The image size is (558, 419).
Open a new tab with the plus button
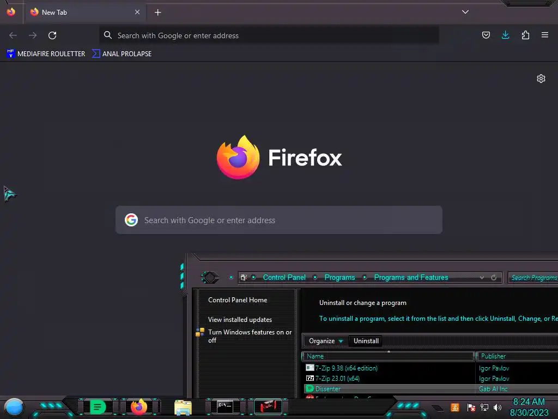(157, 13)
